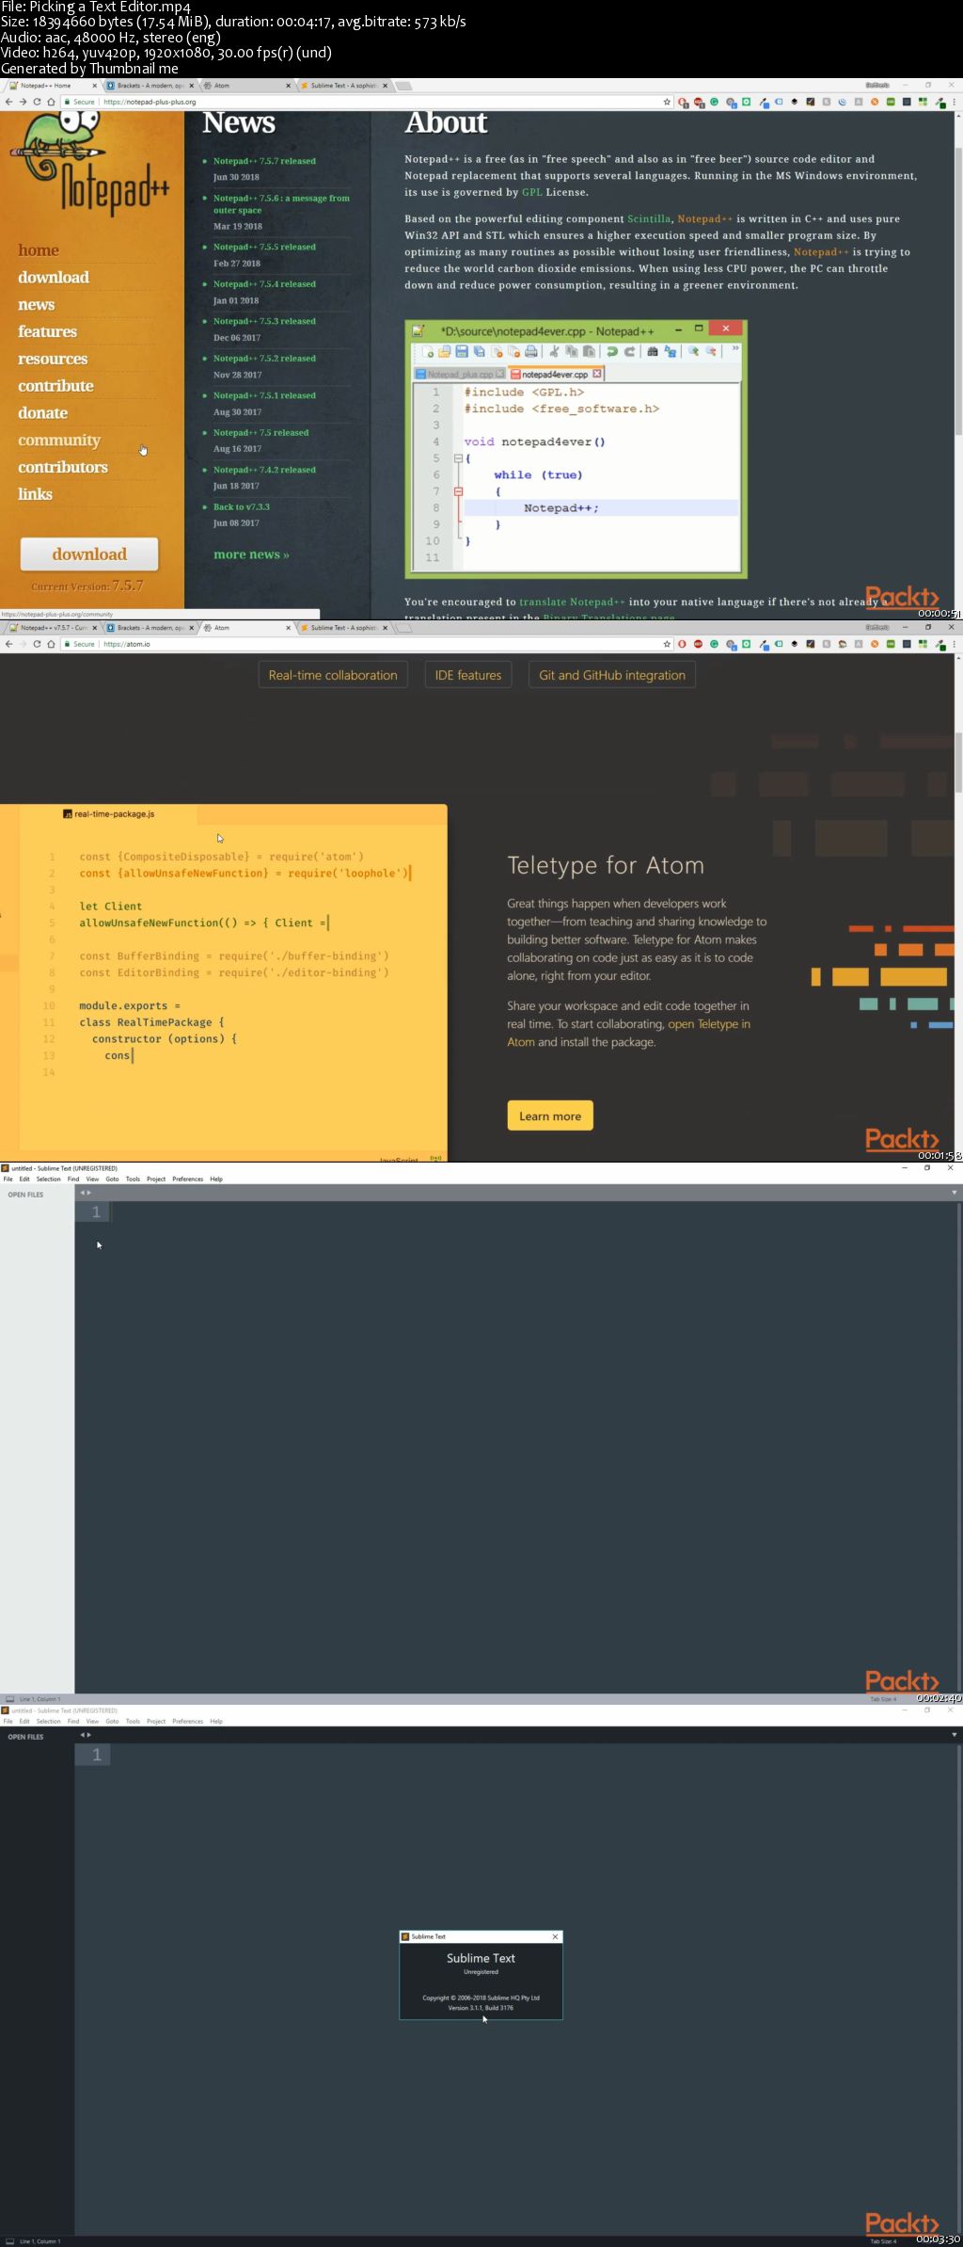This screenshot has width=963, height=2247.
Task: Open 'Back to v7.3.3' news item
Action: [241, 506]
